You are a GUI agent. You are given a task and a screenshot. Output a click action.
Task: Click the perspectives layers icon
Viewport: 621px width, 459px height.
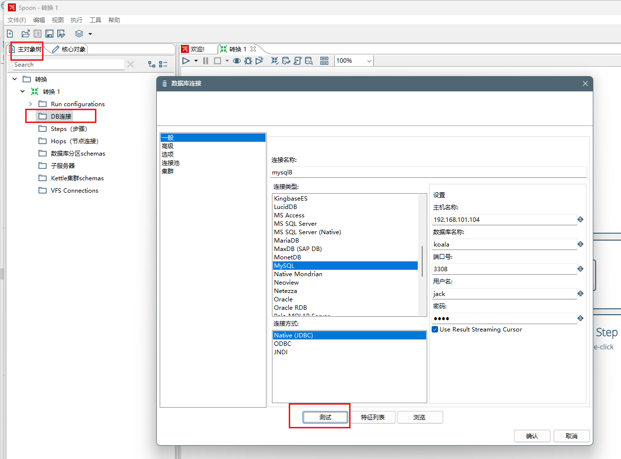point(79,34)
